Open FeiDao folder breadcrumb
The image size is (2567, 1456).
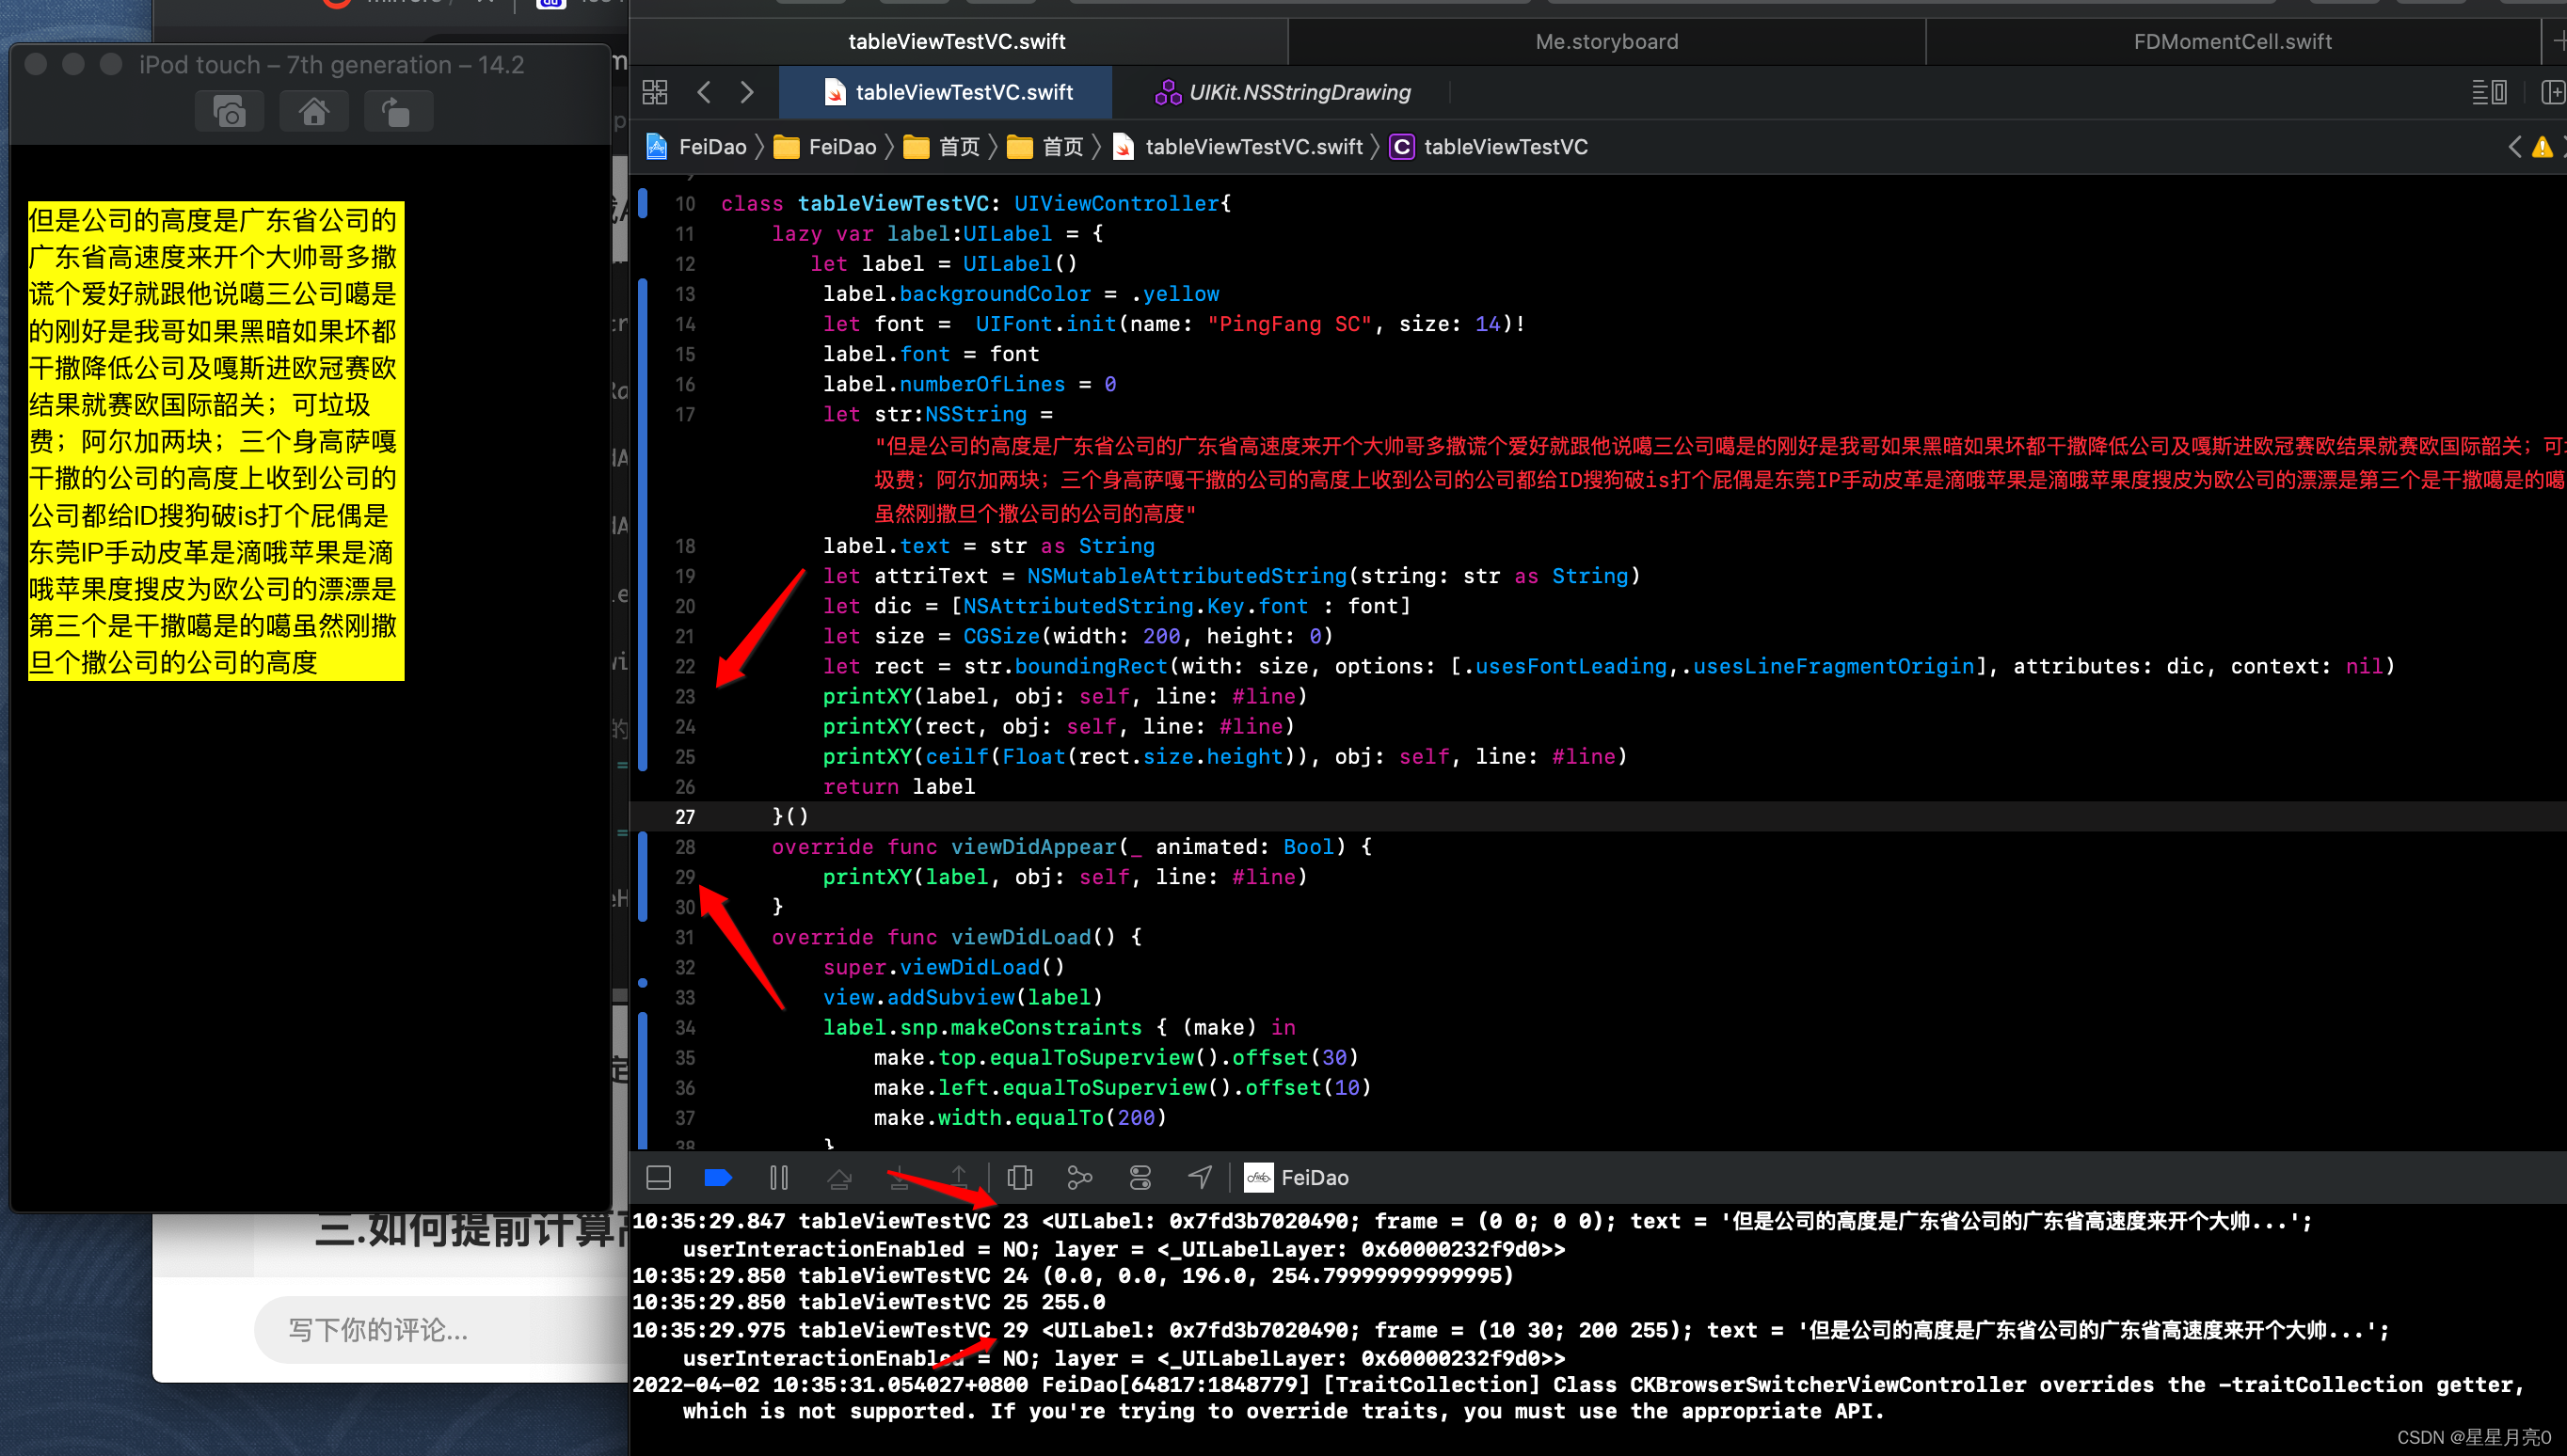[825, 147]
